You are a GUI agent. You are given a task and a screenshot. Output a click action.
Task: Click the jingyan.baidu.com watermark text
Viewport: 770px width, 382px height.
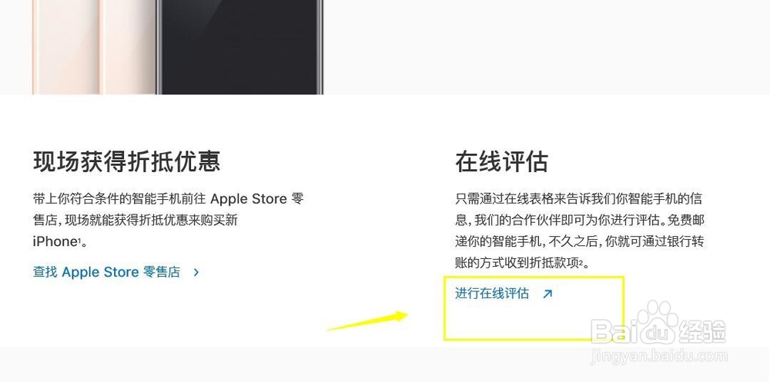tap(658, 356)
